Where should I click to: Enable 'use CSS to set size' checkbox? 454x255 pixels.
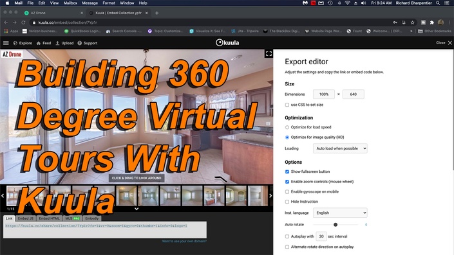pyautogui.click(x=287, y=105)
